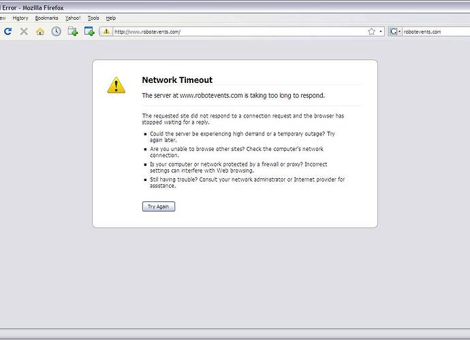Click the 'Still having trouble?' bullet text
The height and width of the screenshot is (340, 470).
[x=247, y=182]
